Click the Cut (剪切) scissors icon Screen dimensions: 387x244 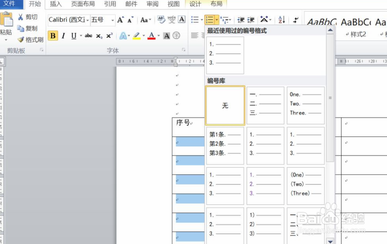[x=20, y=17]
